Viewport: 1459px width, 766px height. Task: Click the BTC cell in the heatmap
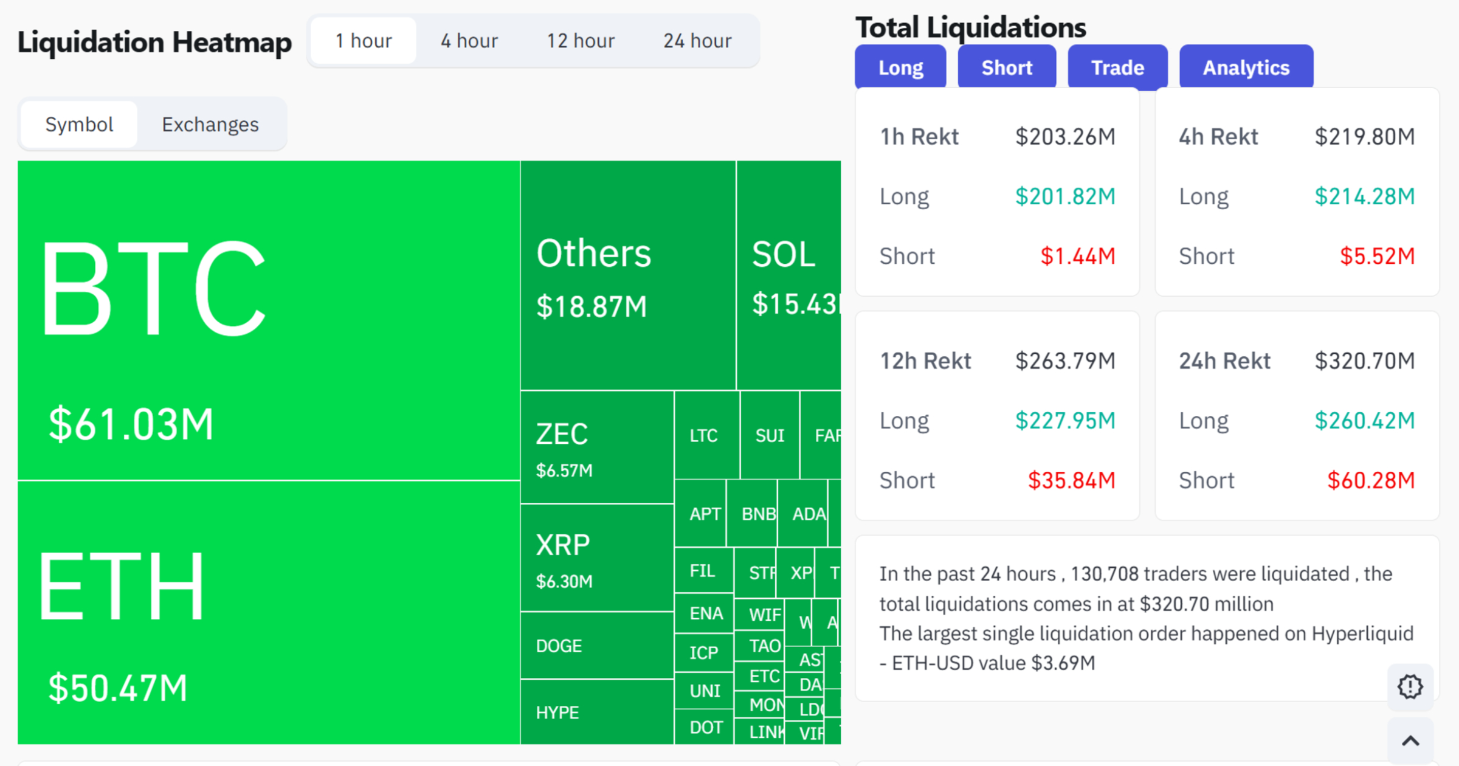pos(267,316)
